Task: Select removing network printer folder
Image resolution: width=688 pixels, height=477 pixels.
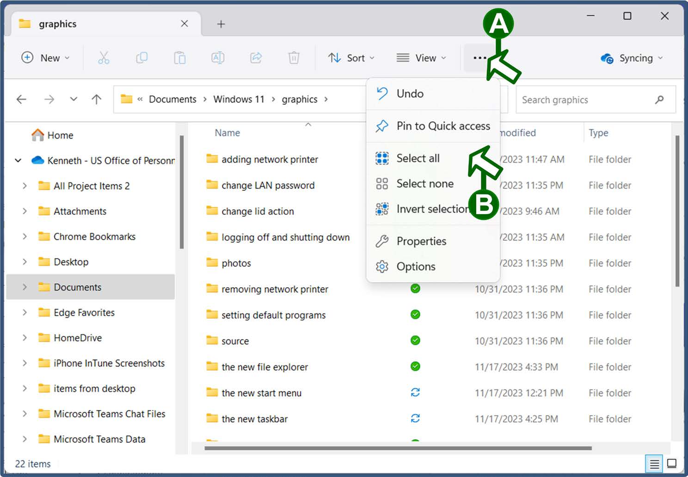Action: tap(275, 289)
